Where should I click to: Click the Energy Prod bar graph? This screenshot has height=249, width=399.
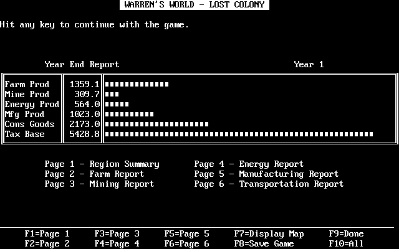(x=117, y=105)
